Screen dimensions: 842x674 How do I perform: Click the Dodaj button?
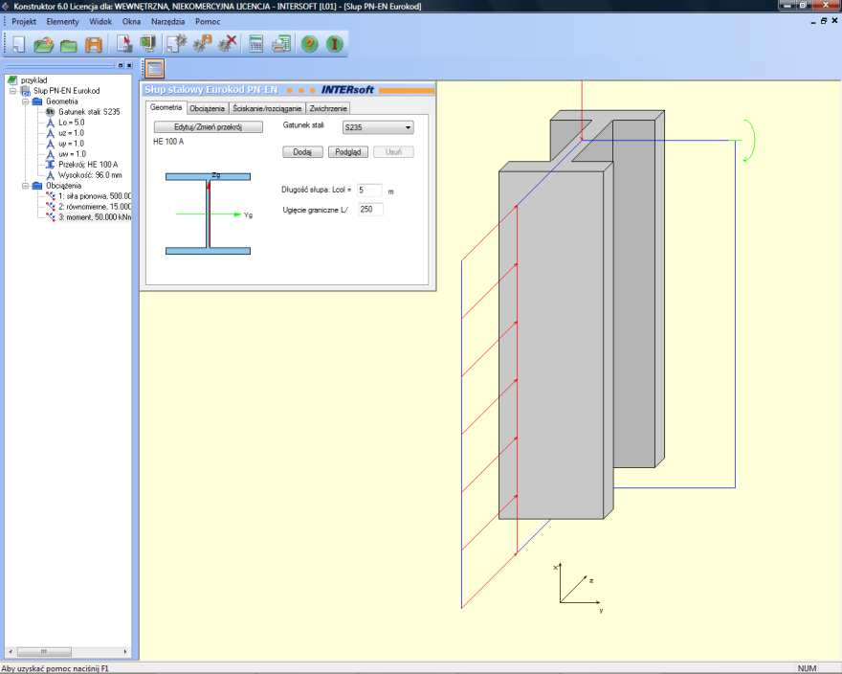tap(302, 152)
